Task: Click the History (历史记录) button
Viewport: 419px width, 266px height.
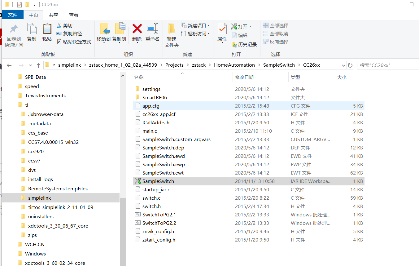Action: pyautogui.click(x=244, y=45)
